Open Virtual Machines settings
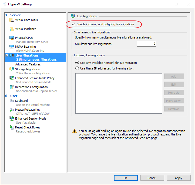This screenshot has height=185, width=195. (26, 29)
